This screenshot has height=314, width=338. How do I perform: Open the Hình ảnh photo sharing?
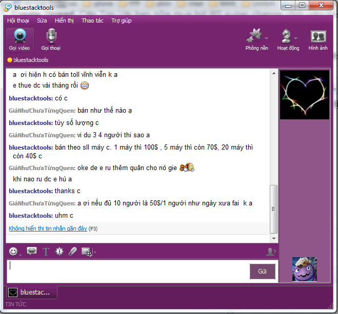coord(318,40)
